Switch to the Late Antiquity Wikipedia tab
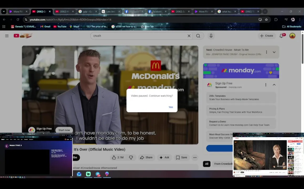304x189 pixels. [111, 12]
